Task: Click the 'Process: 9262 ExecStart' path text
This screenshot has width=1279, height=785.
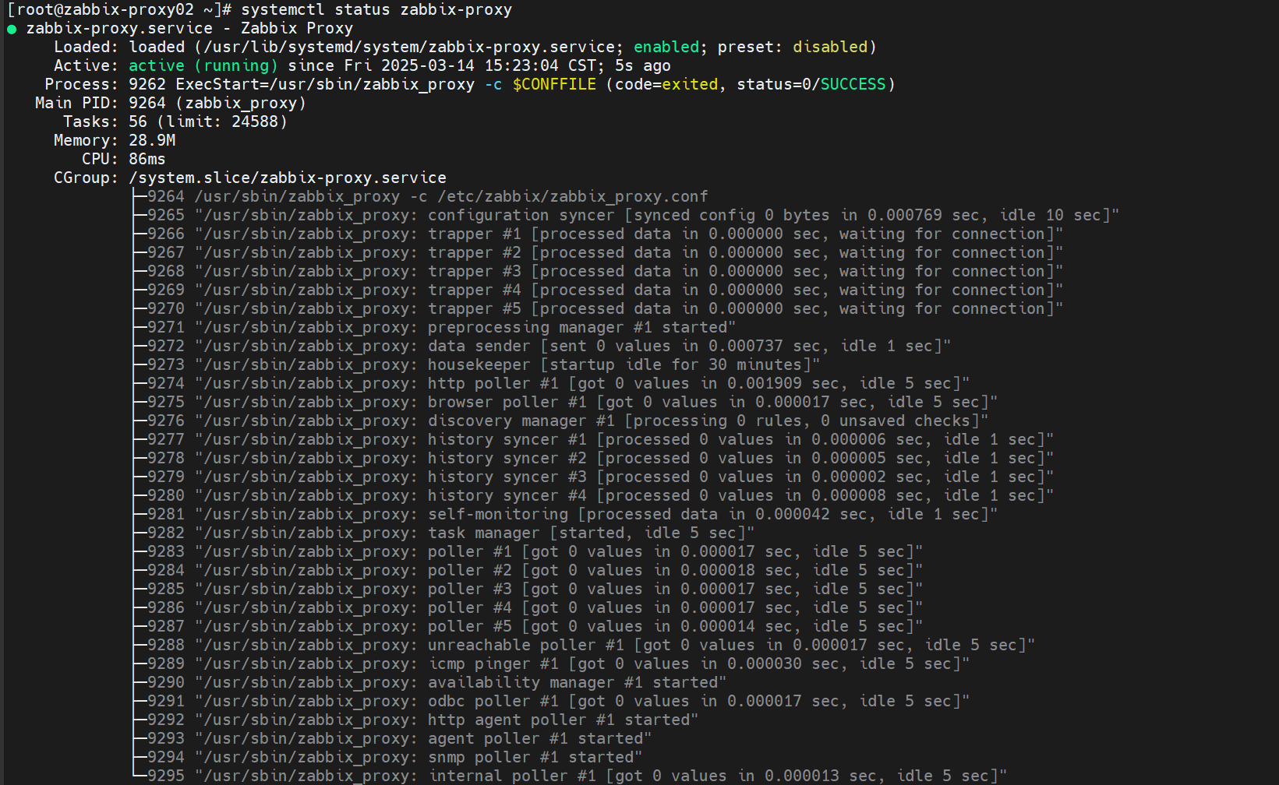Action: click(x=260, y=84)
